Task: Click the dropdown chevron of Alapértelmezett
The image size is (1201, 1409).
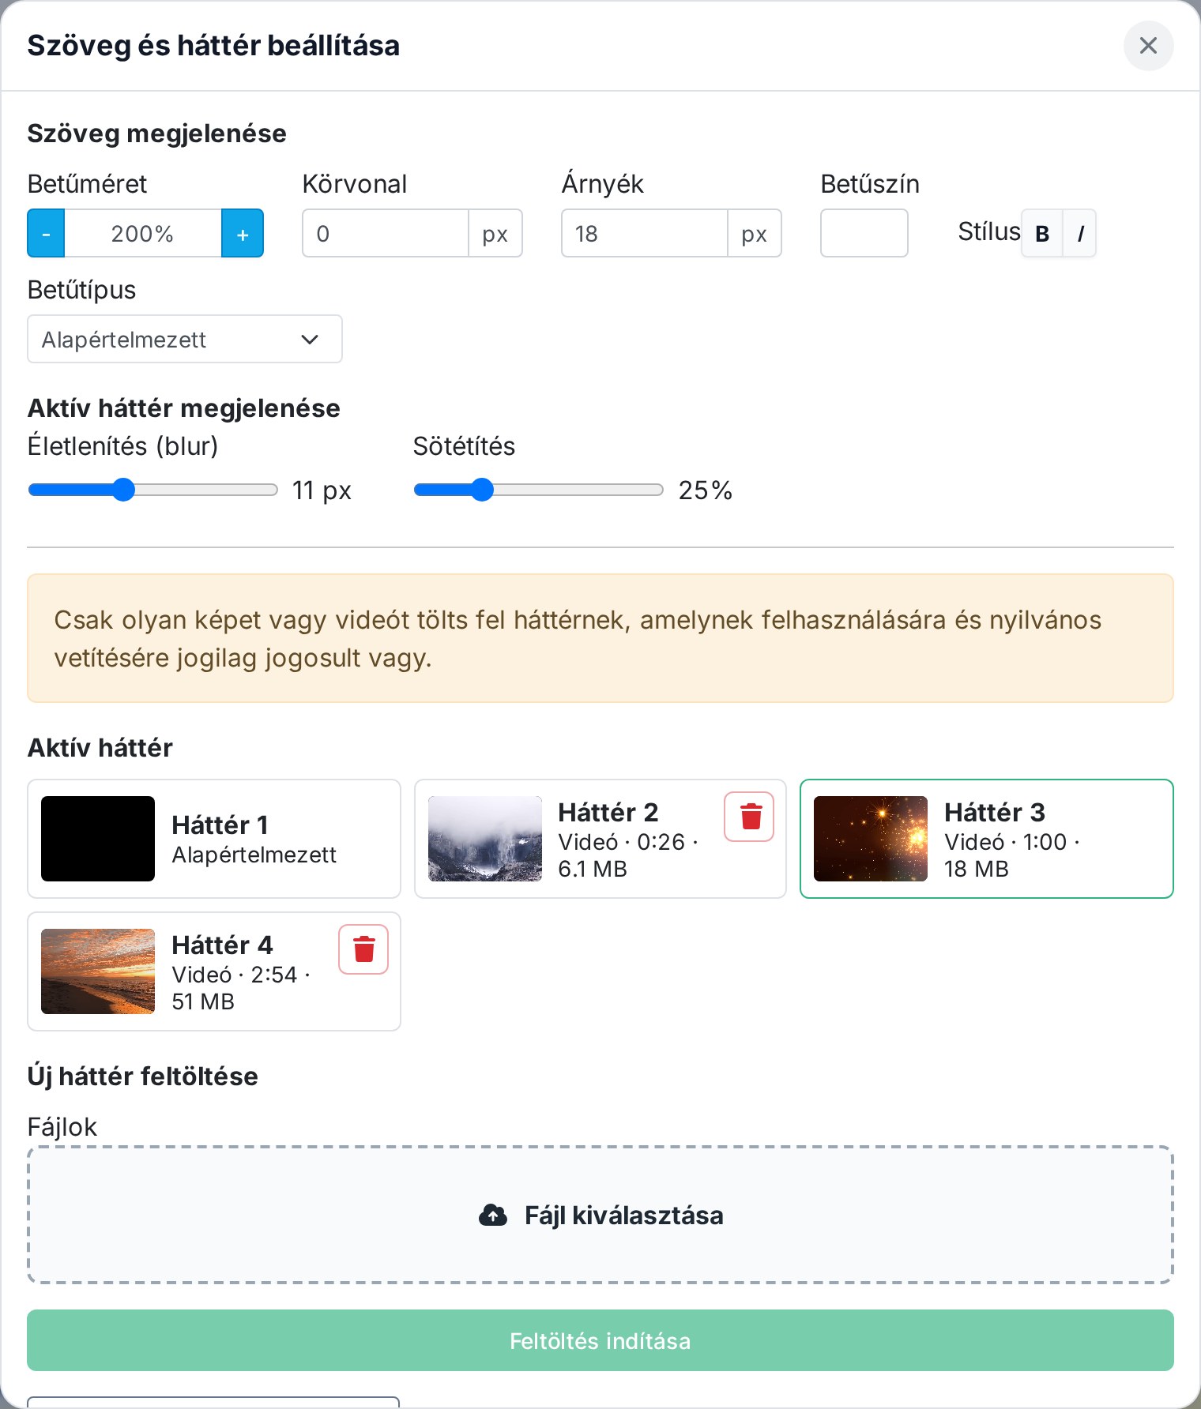Action: tap(310, 340)
